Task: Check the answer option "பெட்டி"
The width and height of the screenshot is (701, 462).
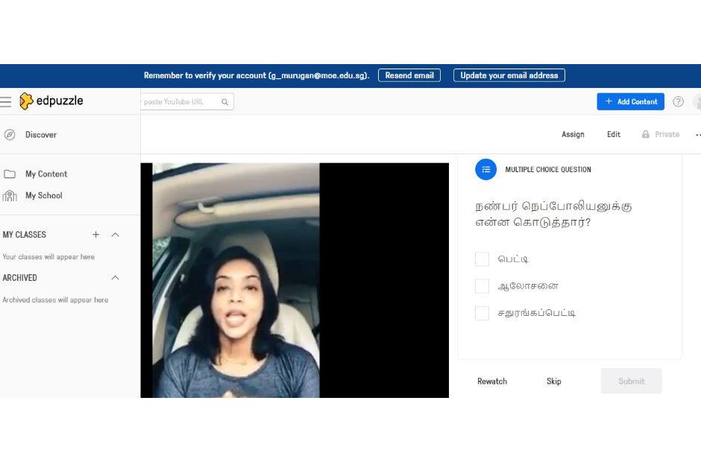Action: tap(482, 259)
